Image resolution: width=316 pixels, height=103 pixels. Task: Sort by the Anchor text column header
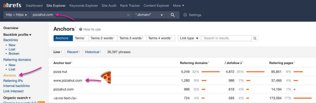62,63
